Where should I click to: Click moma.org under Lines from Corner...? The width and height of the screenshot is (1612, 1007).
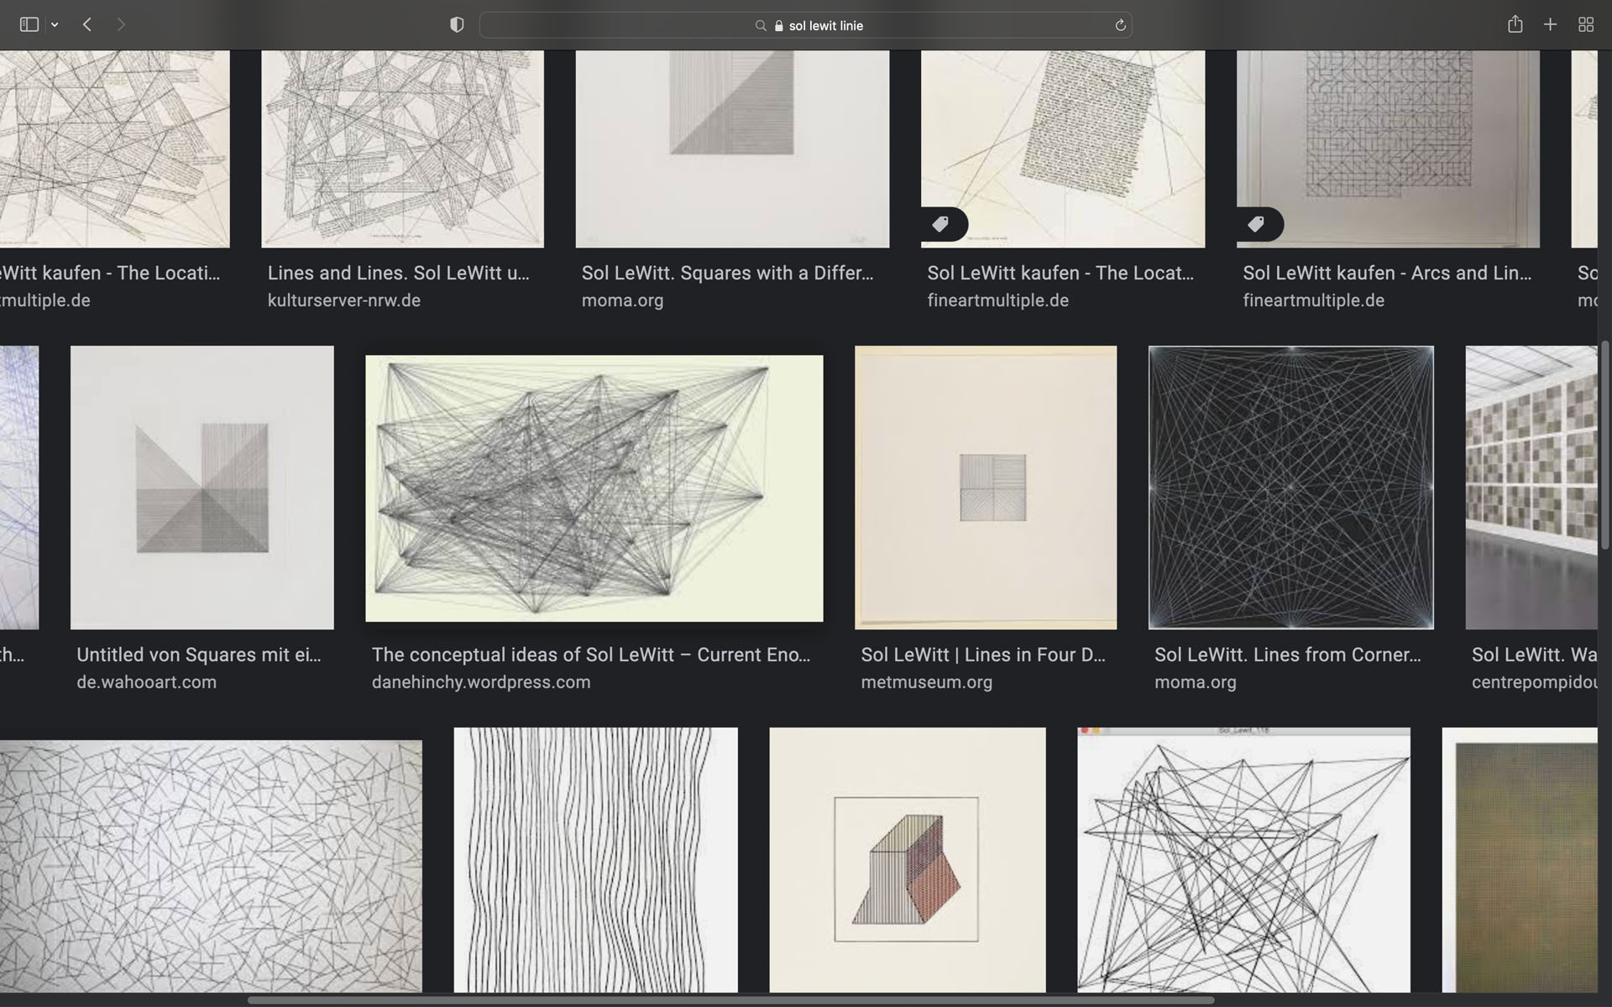click(x=1195, y=682)
